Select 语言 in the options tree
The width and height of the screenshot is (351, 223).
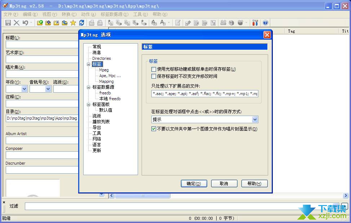[97, 145]
